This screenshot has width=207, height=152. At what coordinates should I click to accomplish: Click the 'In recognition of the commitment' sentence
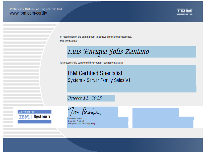[96, 37]
